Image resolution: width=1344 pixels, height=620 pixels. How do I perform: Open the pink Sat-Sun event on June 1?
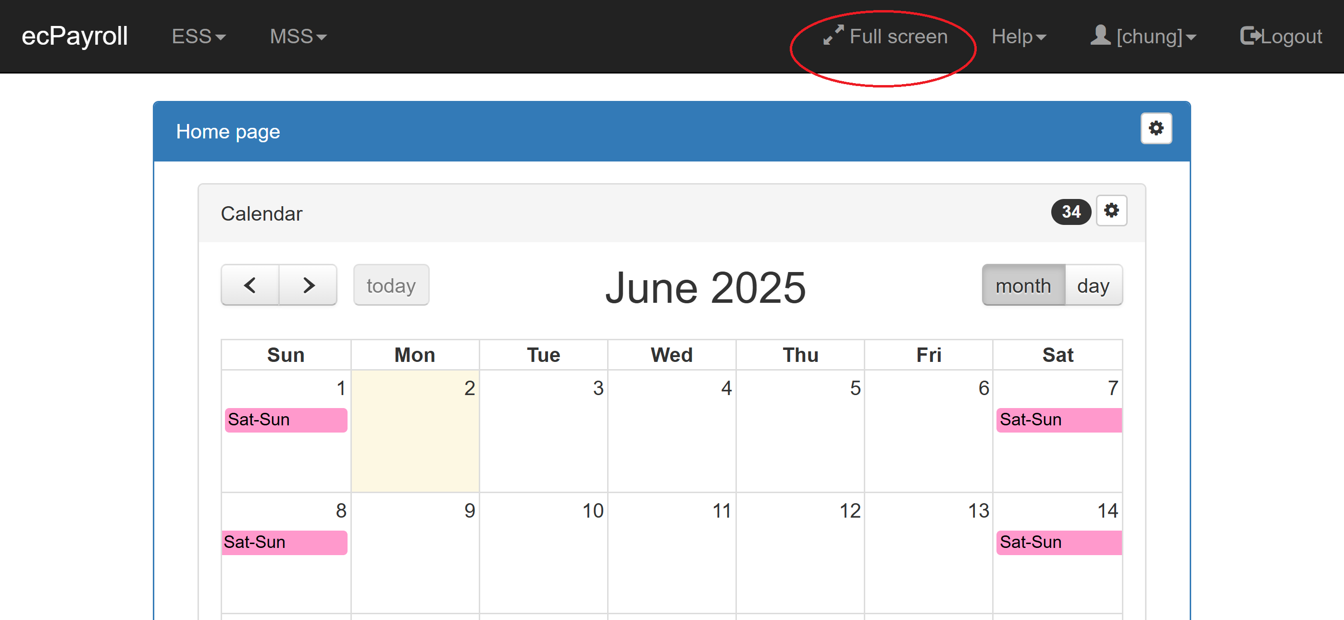click(x=286, y=420)
